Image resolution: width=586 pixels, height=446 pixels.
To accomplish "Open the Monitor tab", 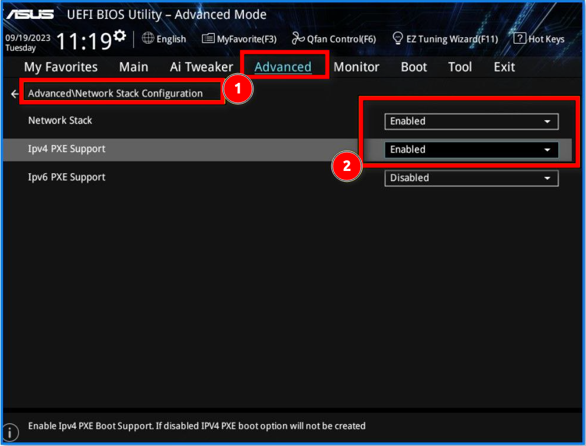I will coord(356,67).
